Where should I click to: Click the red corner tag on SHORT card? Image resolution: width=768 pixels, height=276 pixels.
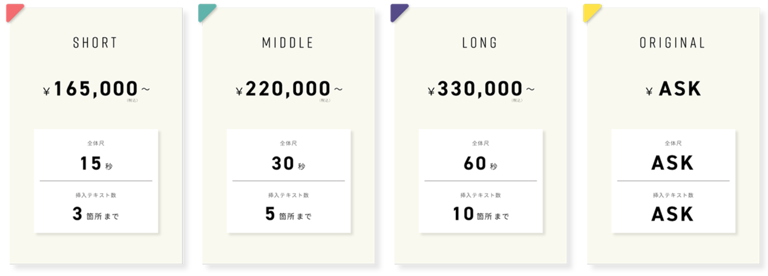pos(13,11)
